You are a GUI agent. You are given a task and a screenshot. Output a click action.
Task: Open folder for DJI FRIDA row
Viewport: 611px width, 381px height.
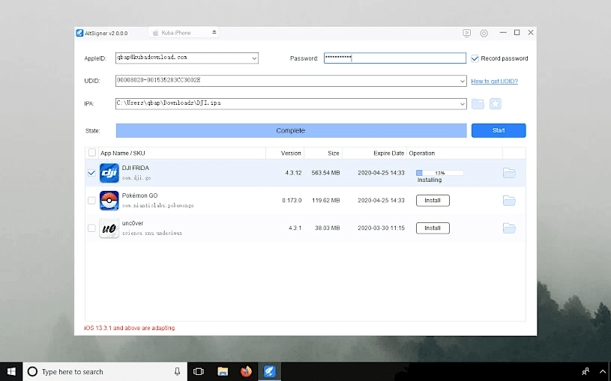509,173
